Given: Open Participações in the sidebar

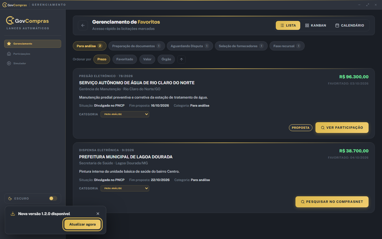Looking at the screenshot, I should click(33, 54).
